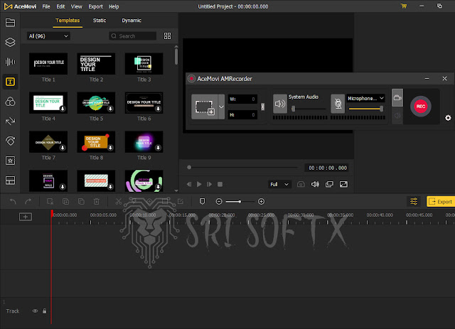The width and height of the screenshot is (455, 329).
Task: Open the Animation panel icon
Action: click(10, 141)
